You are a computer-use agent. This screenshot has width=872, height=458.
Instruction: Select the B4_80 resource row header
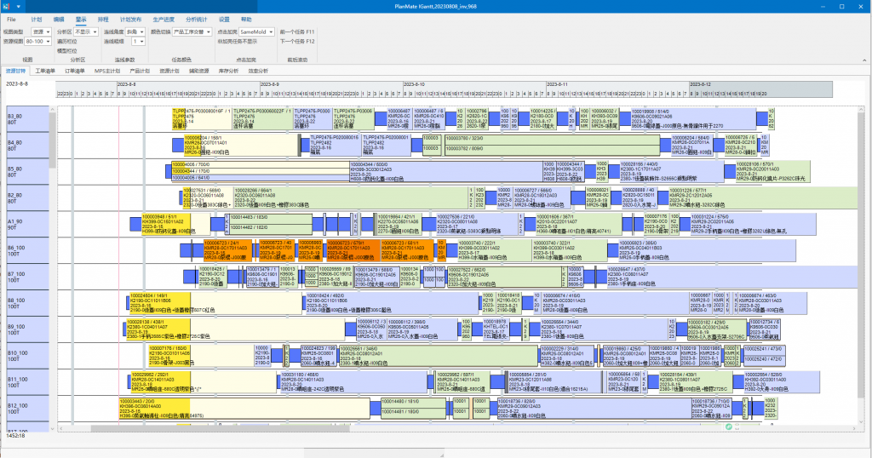[x=28, y=146]
